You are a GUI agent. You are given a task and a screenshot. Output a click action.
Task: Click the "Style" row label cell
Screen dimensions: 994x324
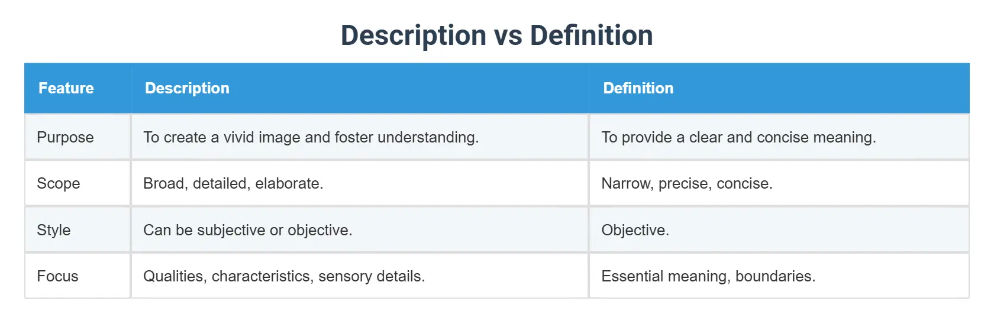coord(53,230)
